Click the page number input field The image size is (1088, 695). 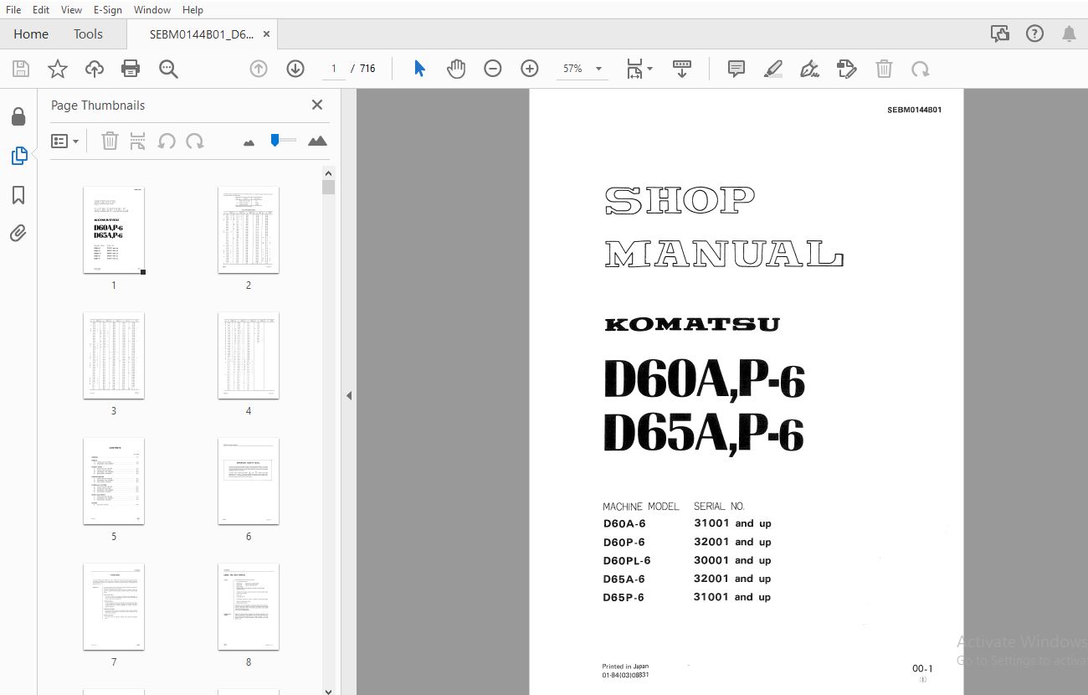tap(333, 69)
